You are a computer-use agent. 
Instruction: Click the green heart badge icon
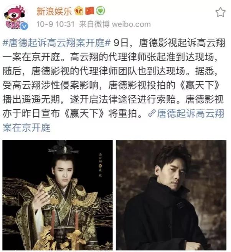100,11
